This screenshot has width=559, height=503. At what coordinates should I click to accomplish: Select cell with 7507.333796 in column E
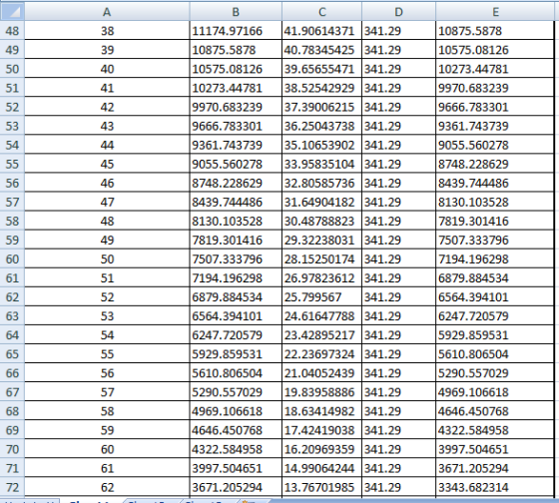(x=495, y=240)
